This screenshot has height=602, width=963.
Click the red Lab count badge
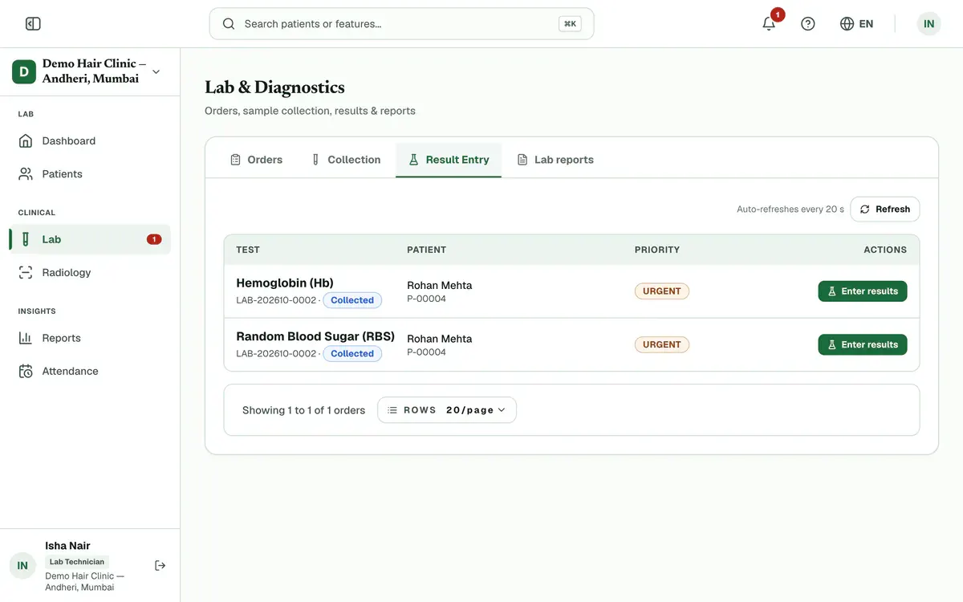coord(154,239)
